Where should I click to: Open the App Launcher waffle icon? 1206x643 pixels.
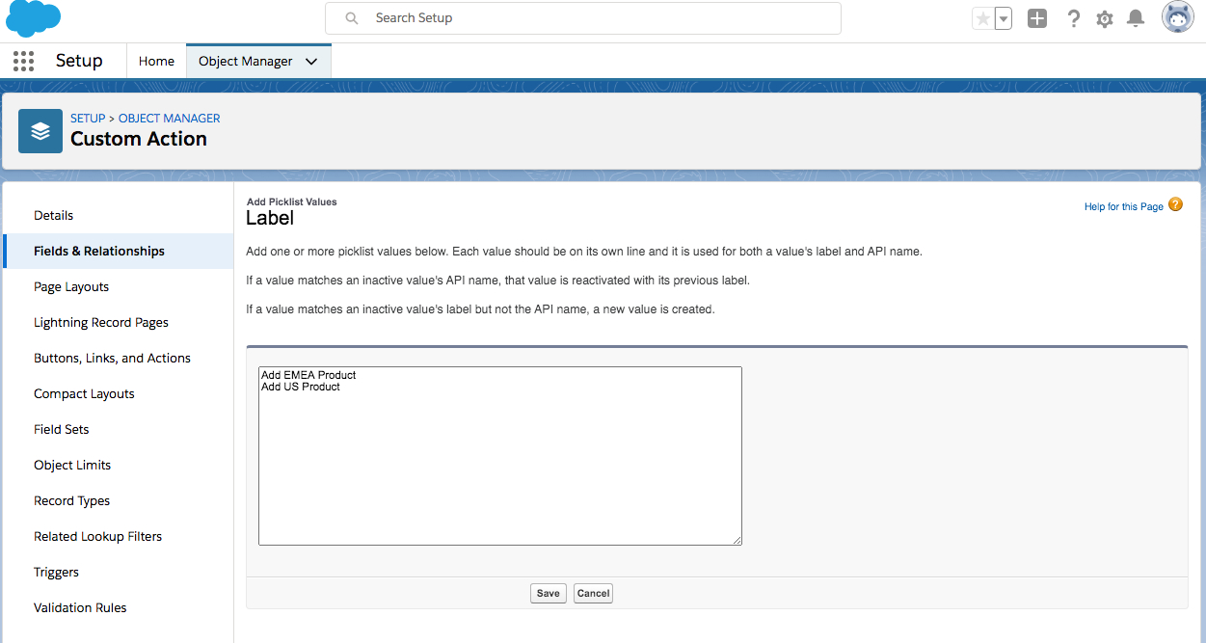click(23, 61)
